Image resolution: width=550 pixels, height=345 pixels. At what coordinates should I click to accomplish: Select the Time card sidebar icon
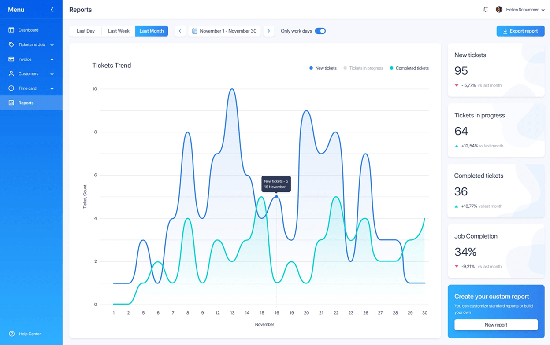(x=11, y=88)
